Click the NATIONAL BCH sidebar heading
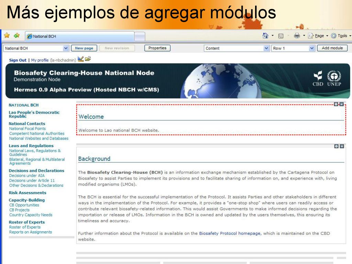 (24, 105)
